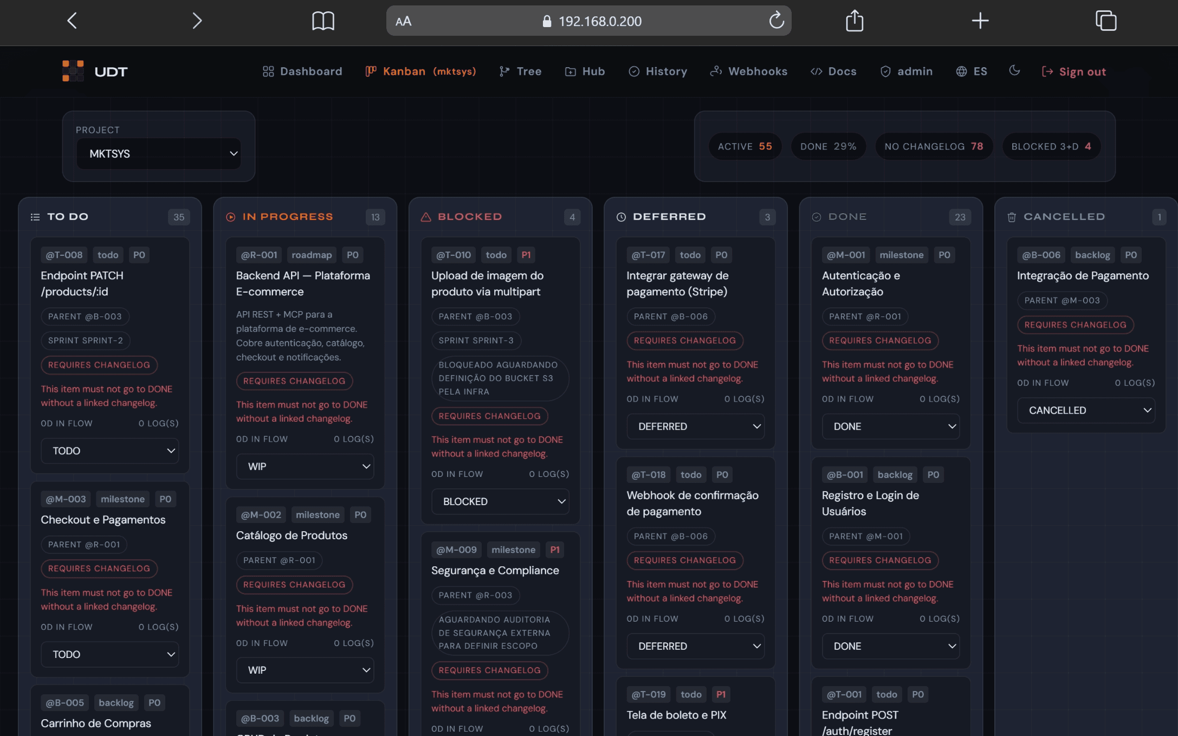Screen dimensions: 1178x736
Task: Click the Deferred column clock icon
Action: (x=621, y=217)
